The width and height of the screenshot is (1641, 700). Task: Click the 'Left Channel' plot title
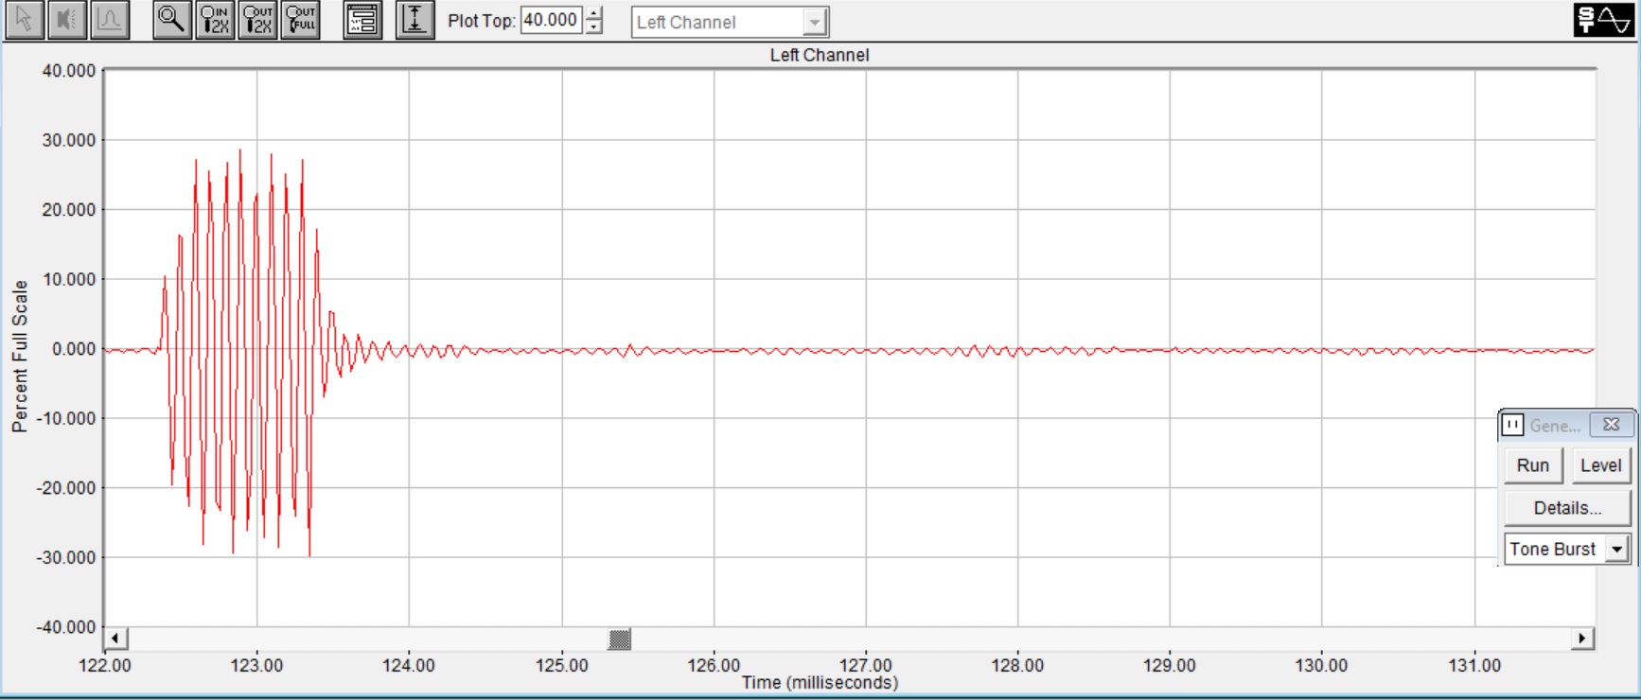tap(820, 55)
